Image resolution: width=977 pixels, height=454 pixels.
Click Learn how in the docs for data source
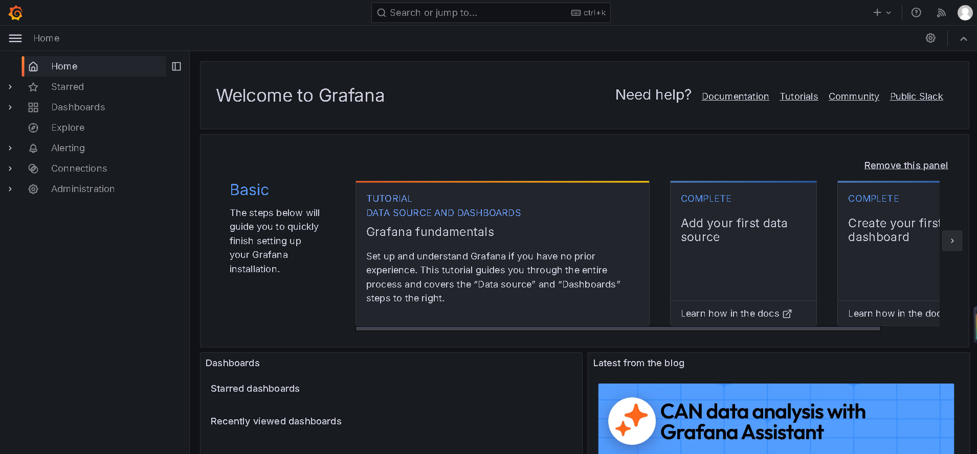pos(736,314)
